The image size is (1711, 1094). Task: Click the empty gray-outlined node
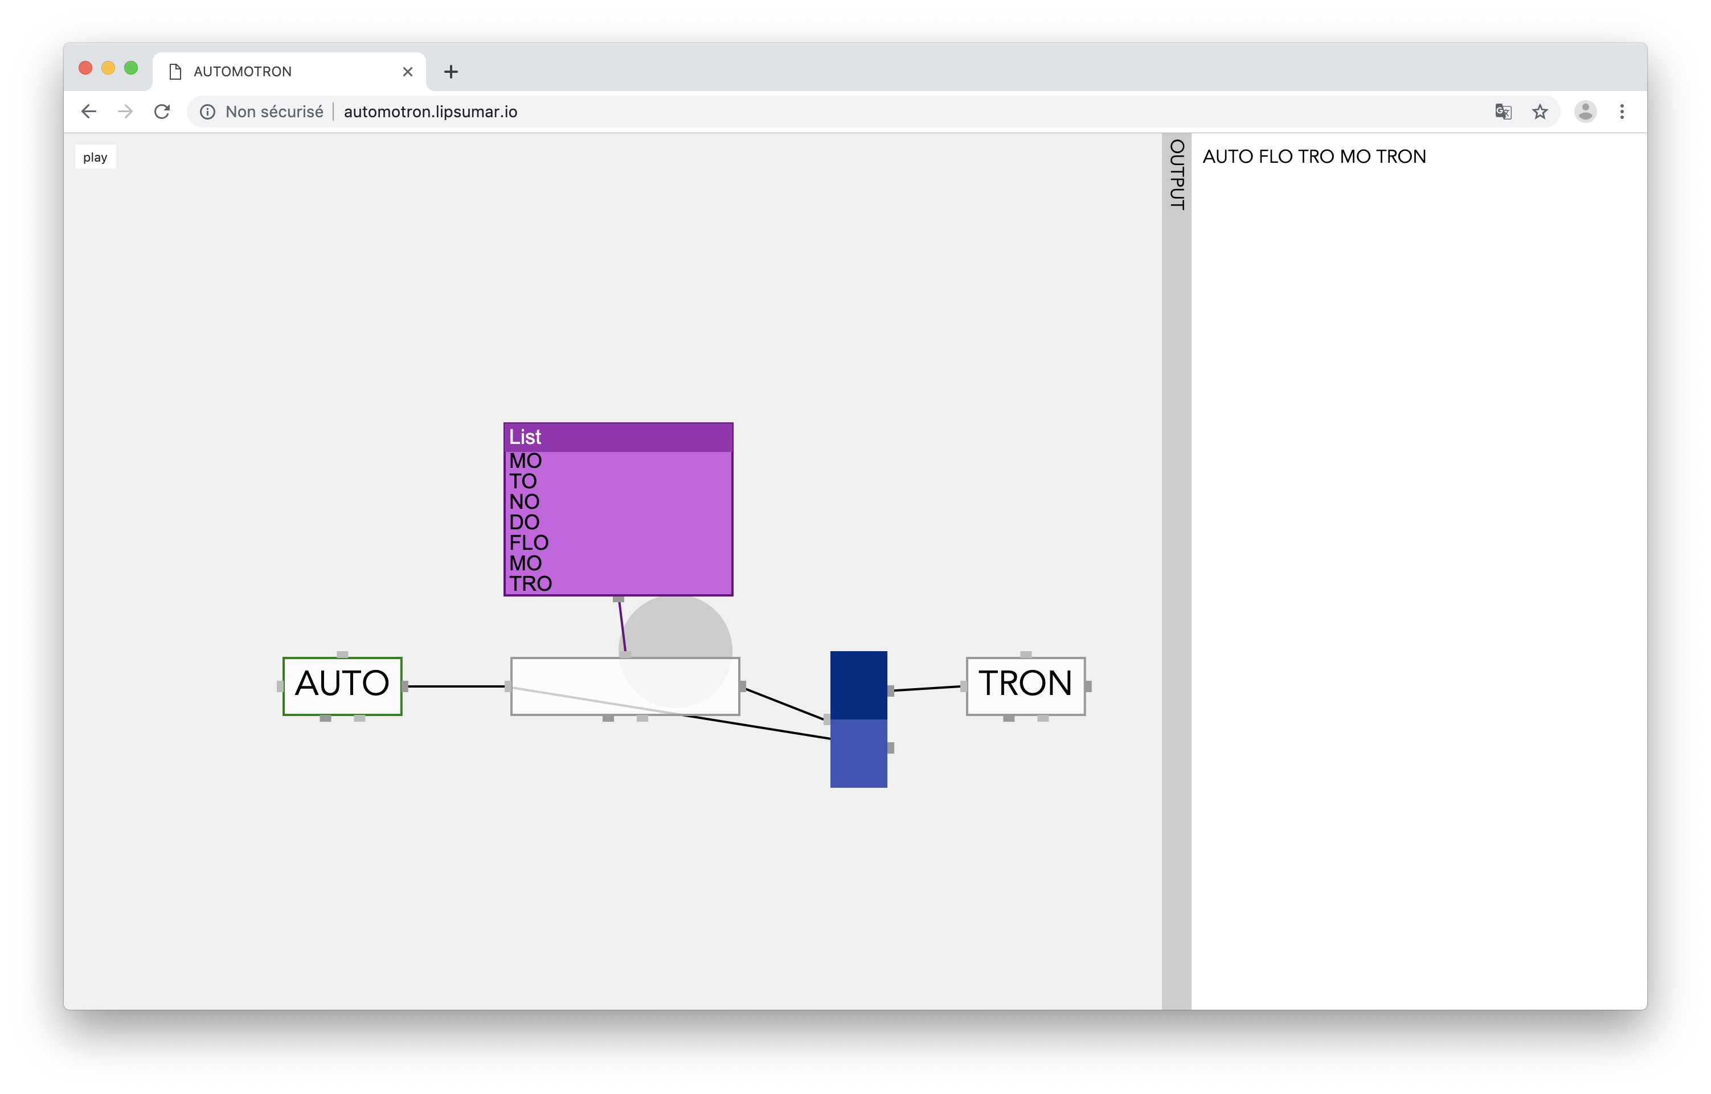[x=568, y=675]
